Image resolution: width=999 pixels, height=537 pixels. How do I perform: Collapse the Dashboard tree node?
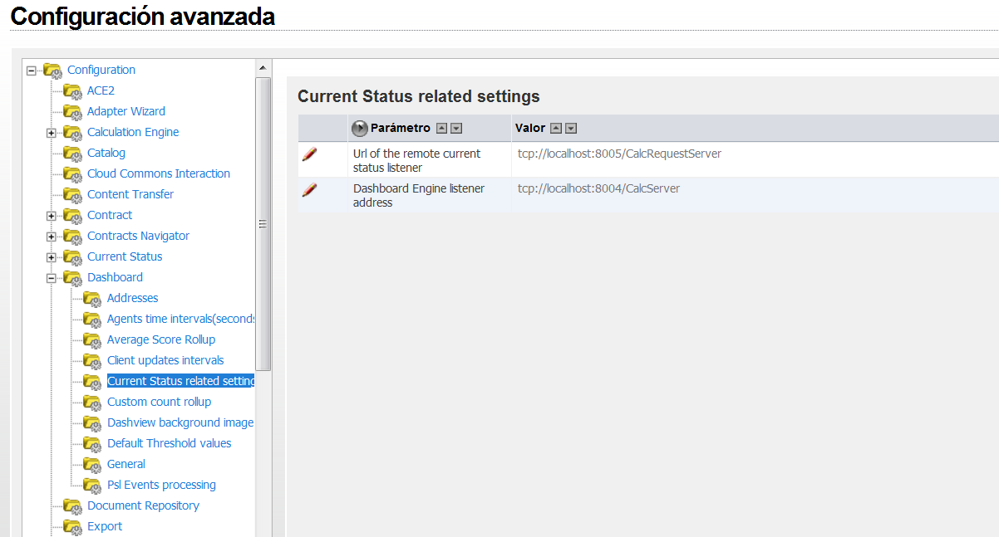pyautogui.click(x=52, y=278)
